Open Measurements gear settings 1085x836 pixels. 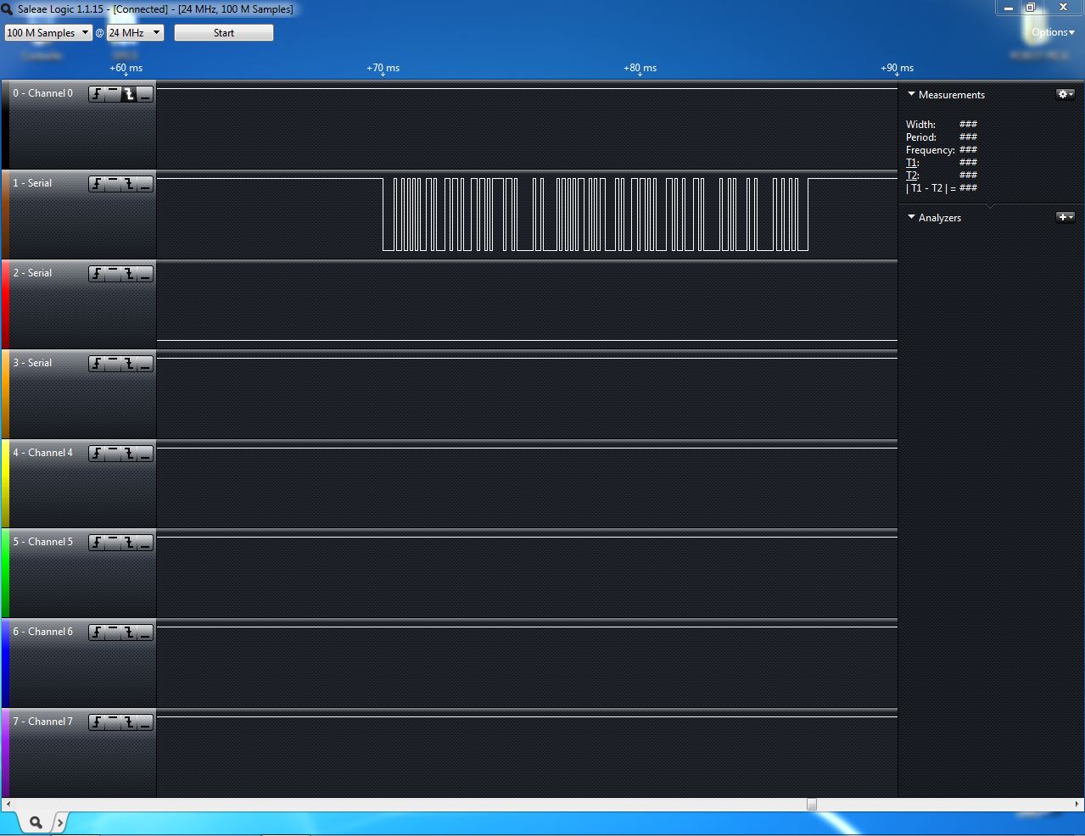[x=1065, y=94]
